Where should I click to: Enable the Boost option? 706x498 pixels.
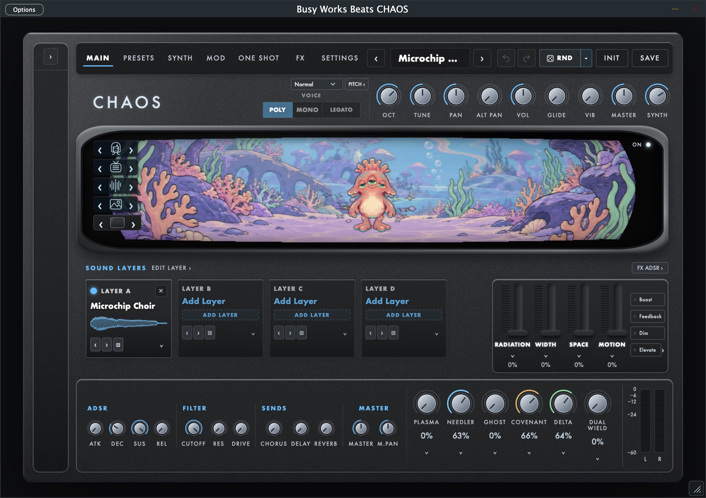[x=647, y=300]
